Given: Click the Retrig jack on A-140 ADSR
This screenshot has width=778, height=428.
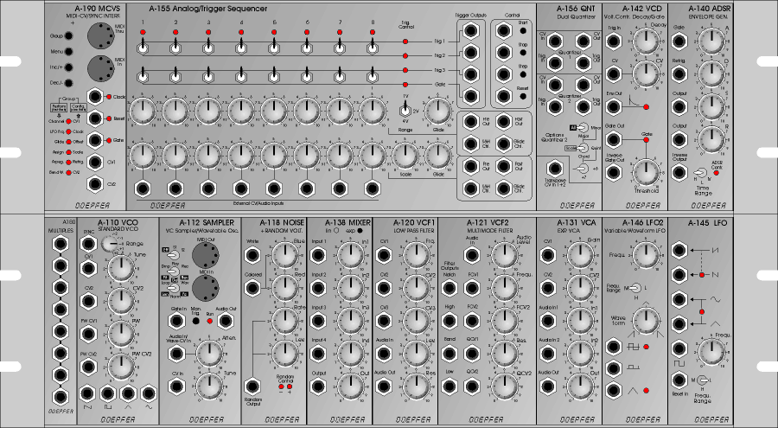Looking at the screenshot, I should 679,74.
